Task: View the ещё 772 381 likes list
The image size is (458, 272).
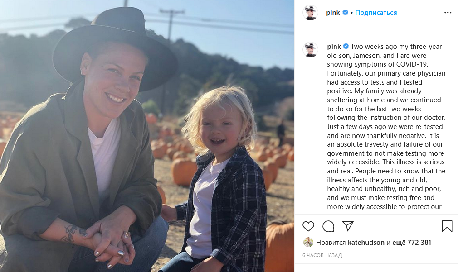Action: (412, 243)
